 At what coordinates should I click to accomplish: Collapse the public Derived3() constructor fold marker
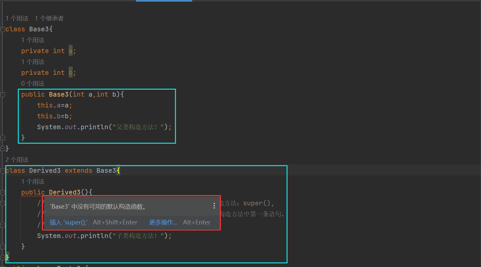(x=3, y=192)
